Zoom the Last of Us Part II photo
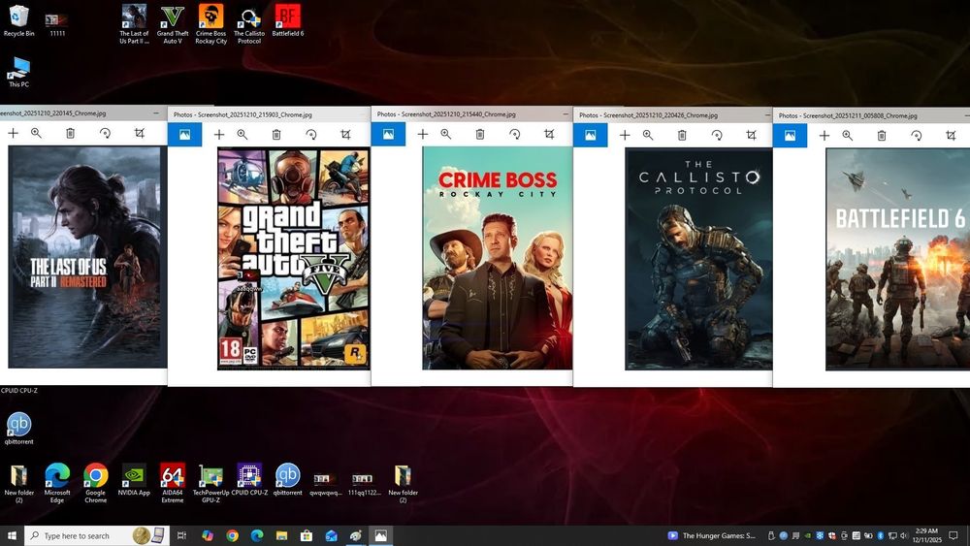 [x=36, y=134]
